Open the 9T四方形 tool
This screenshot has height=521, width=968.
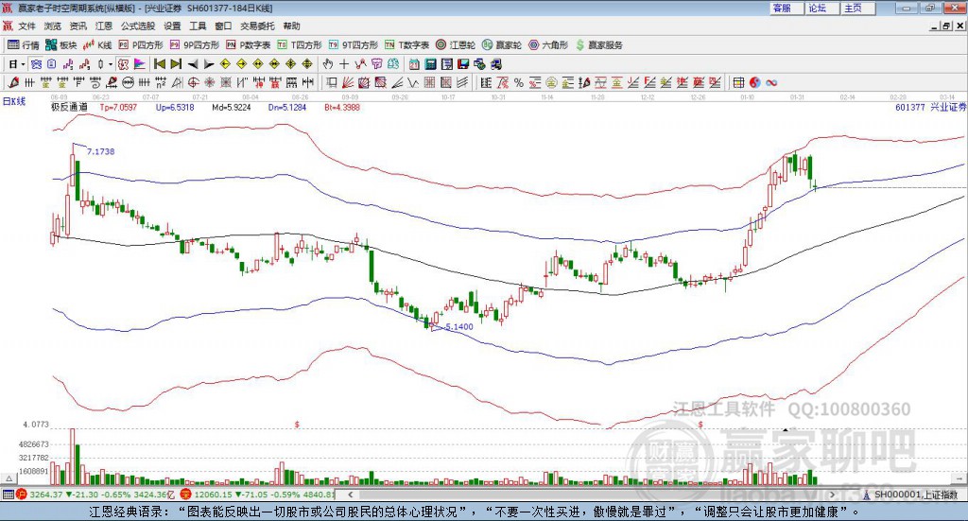tap(354, 45)
